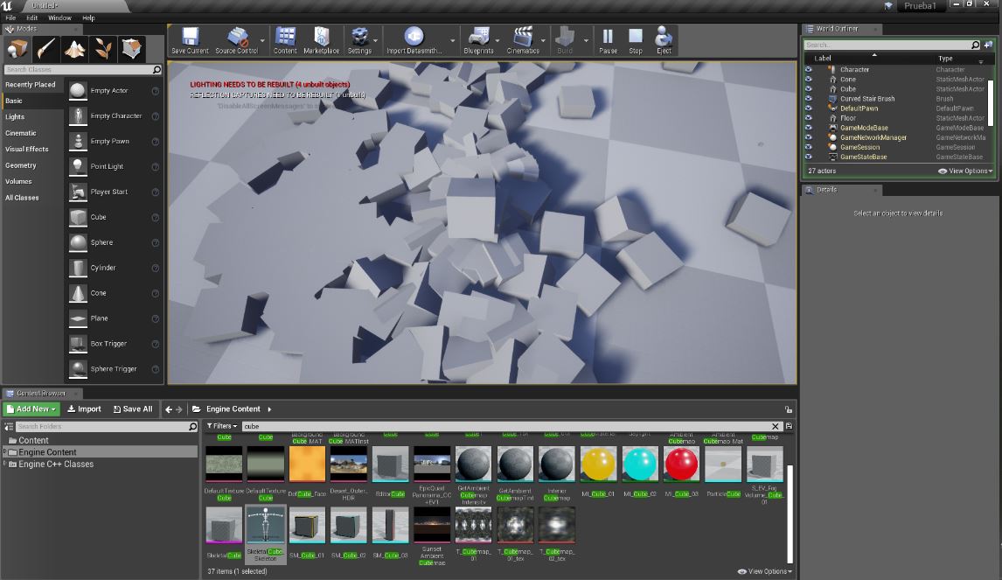This screenshot has width=1002, height=580.
Task: Click the Cube primitive icon
Action: click(78, 218)
